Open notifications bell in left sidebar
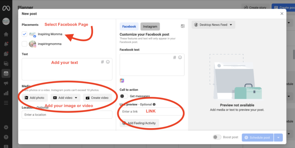This screenshot has height=148, width=295. point(6,44)
